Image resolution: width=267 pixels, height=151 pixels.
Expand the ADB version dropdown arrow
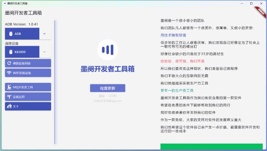coord(44,34)
